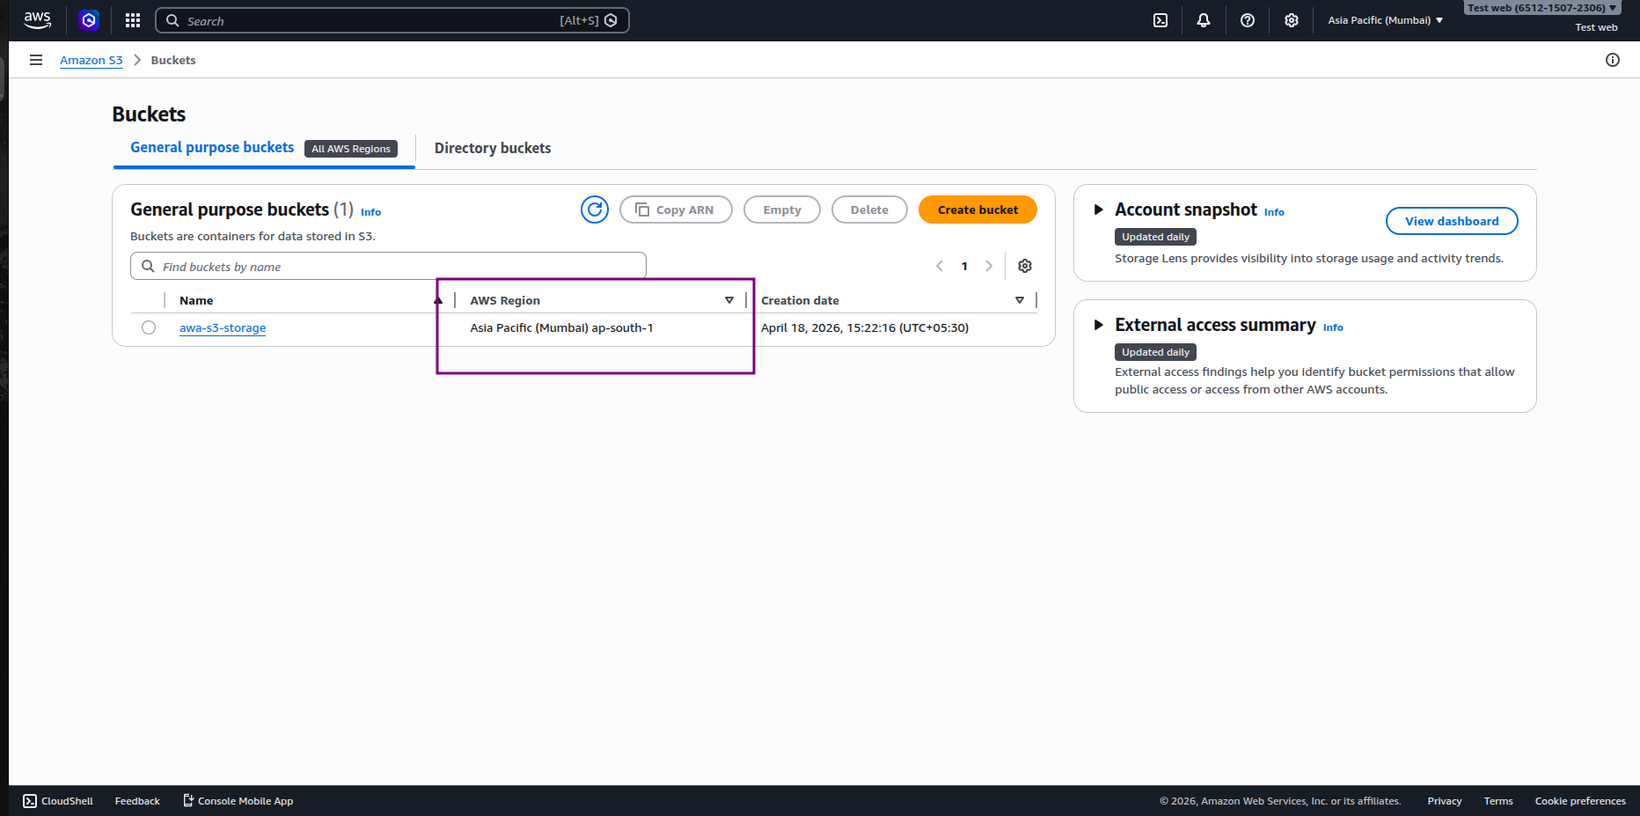Screen dimensions: 1640x816
Task: Click Info link beside General purpose buckets
Action: point(370,212)
